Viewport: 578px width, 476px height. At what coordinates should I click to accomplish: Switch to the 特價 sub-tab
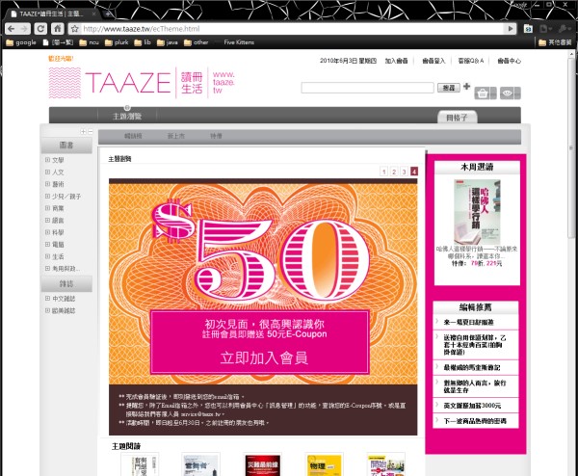tap(216, 136)
